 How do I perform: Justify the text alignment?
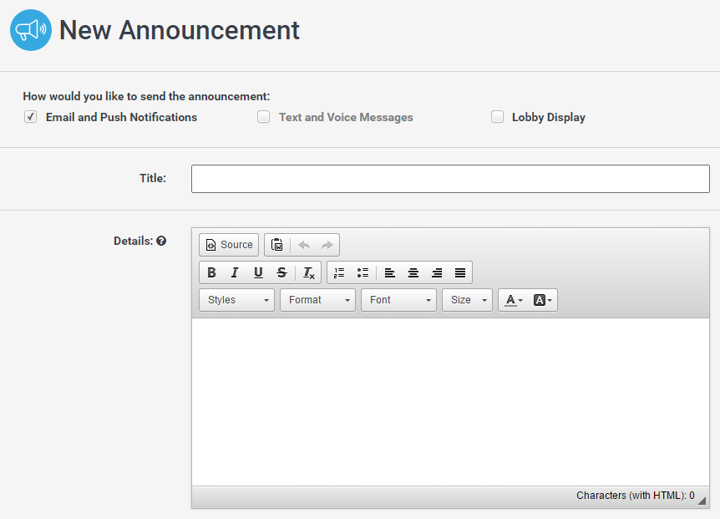[x=459, y=272]
